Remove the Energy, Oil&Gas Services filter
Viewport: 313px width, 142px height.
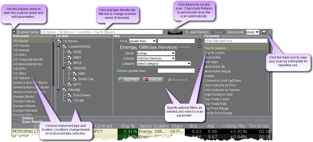coord(200,47)
